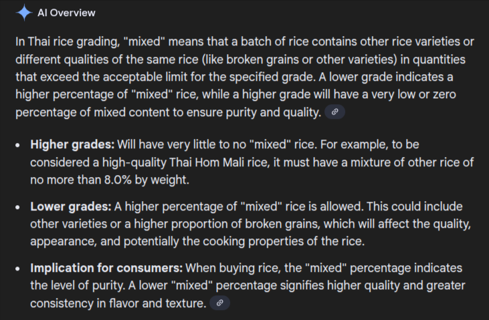Click the AI Overview sparkle icon
The width and height of the screenshot is (489, 320).
click(x=24, y=12)
